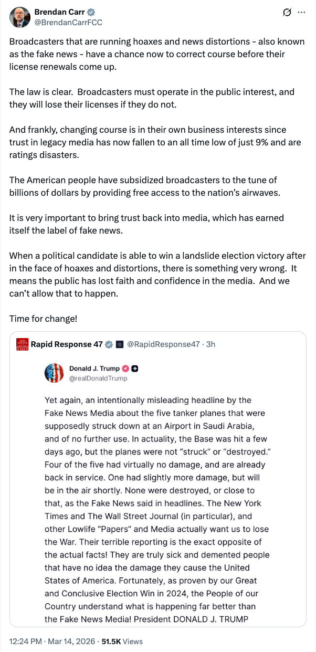Click the @BrendanCarrFCC handle
The height and width of the screenshot is (652, 316).
[x=68, y=22]
